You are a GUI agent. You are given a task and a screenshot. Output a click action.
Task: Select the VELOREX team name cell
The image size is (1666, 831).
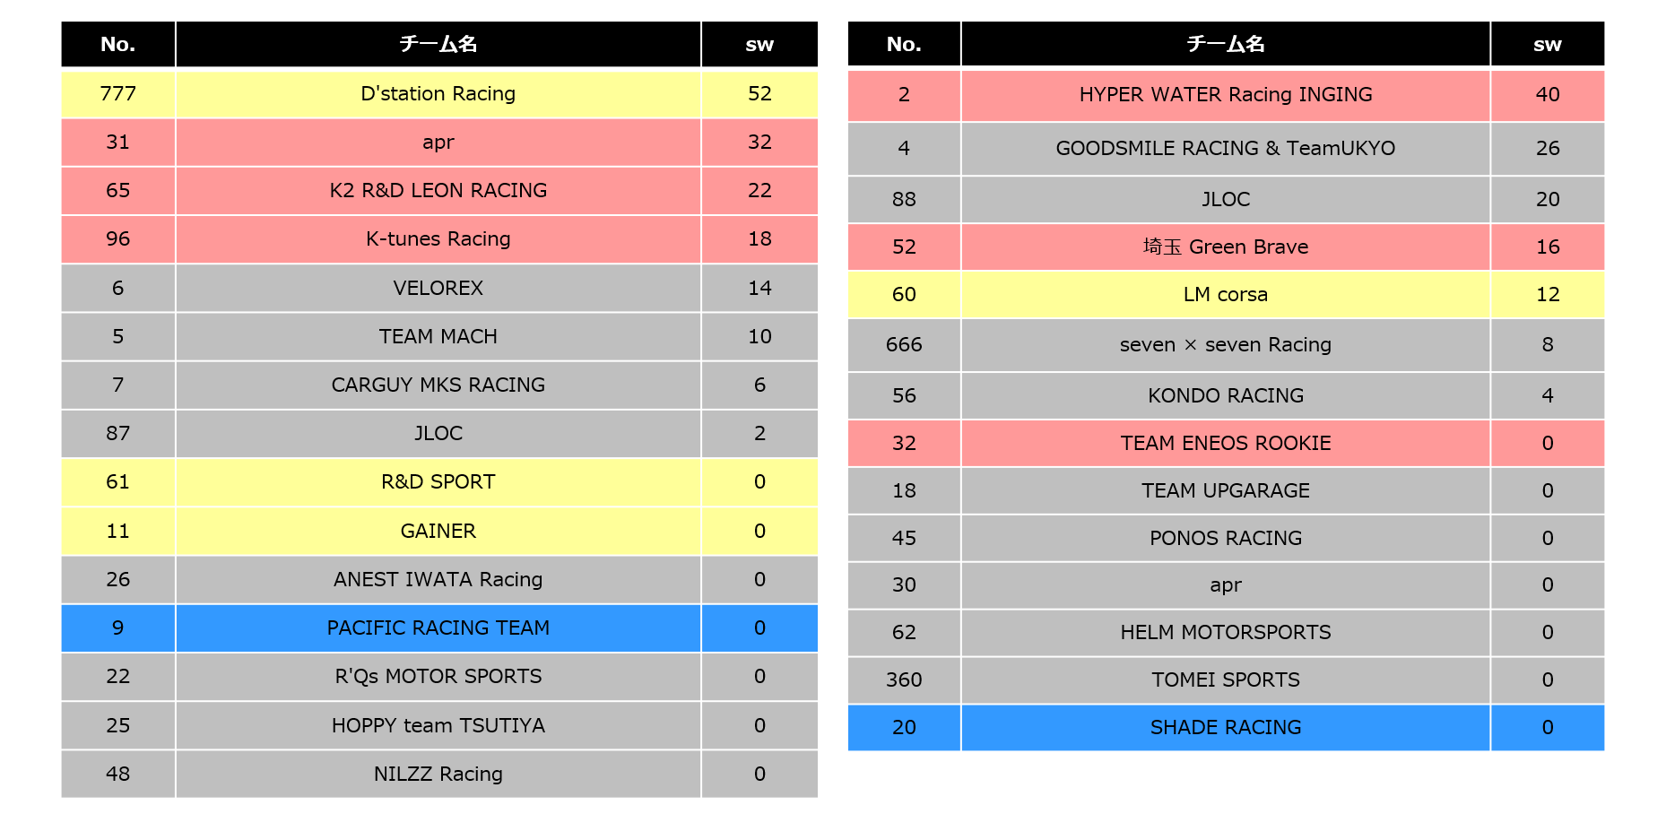click(x=438, y=288)
